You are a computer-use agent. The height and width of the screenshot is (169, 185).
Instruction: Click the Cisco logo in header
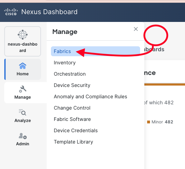pos(11,12)
